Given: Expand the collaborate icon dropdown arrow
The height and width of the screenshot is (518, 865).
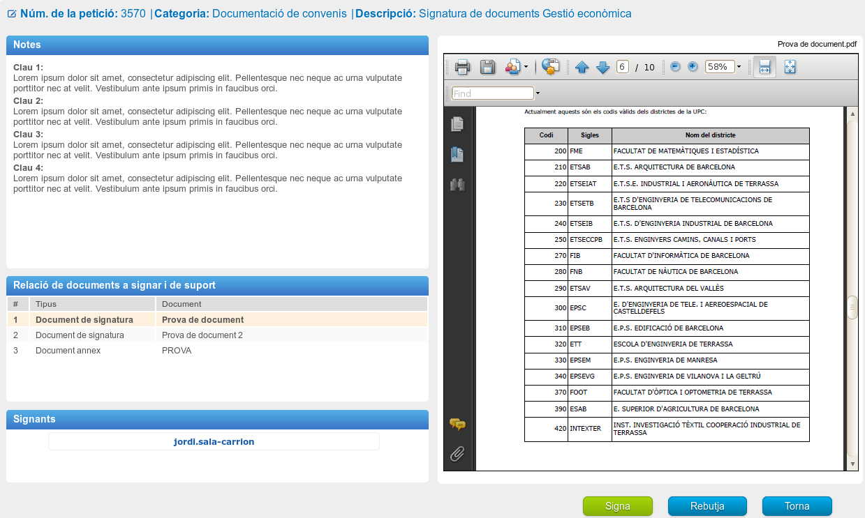Looking at the screenshot, I should pyautogui.click(x=526, y=67).
